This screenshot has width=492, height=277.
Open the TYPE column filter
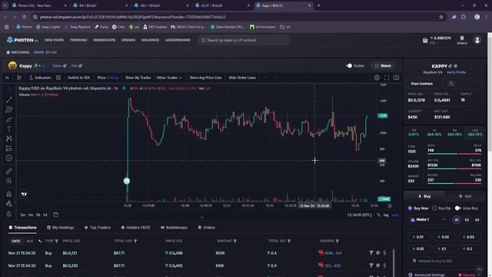pos(56,241)
